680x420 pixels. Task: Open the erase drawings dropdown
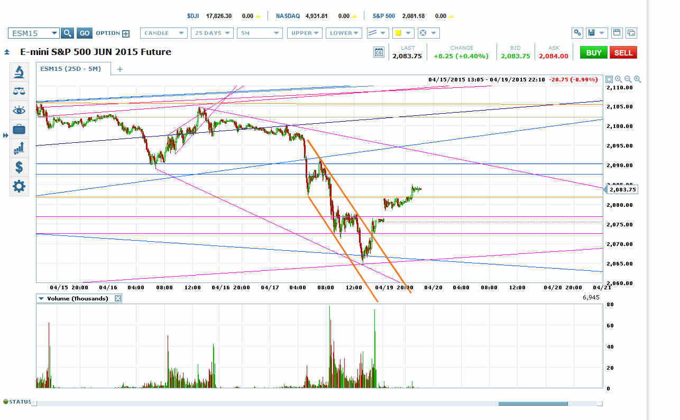pyautogui.click(x=428, y=33)
